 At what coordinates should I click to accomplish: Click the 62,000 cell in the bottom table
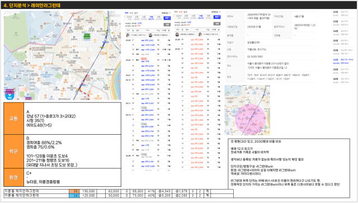(x=112, y=191)
